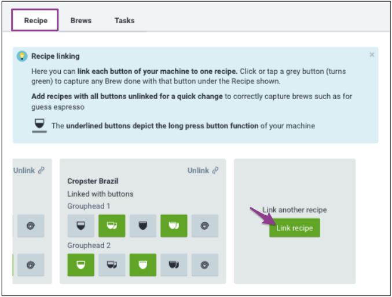The height and width of the screenshot is (297, 392).
Task: Dismiss the Recipe linking info banner
Action: pos(372,55)
